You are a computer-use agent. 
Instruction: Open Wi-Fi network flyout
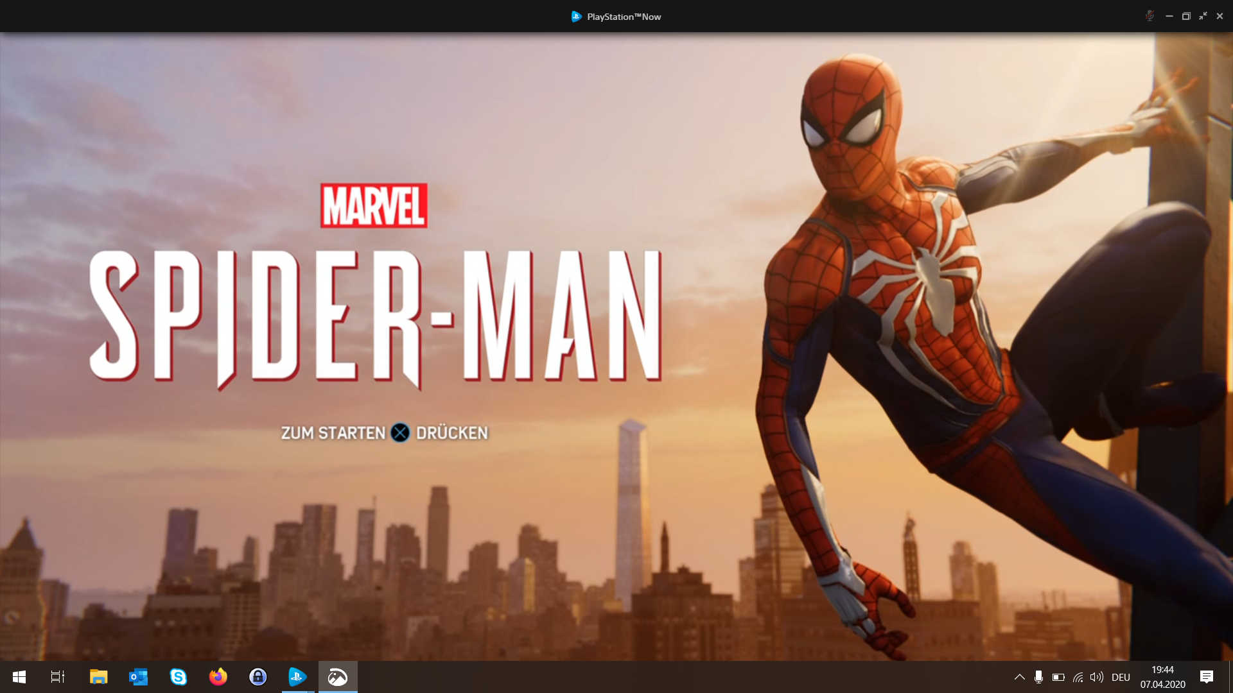click(x=1078, y=677)
